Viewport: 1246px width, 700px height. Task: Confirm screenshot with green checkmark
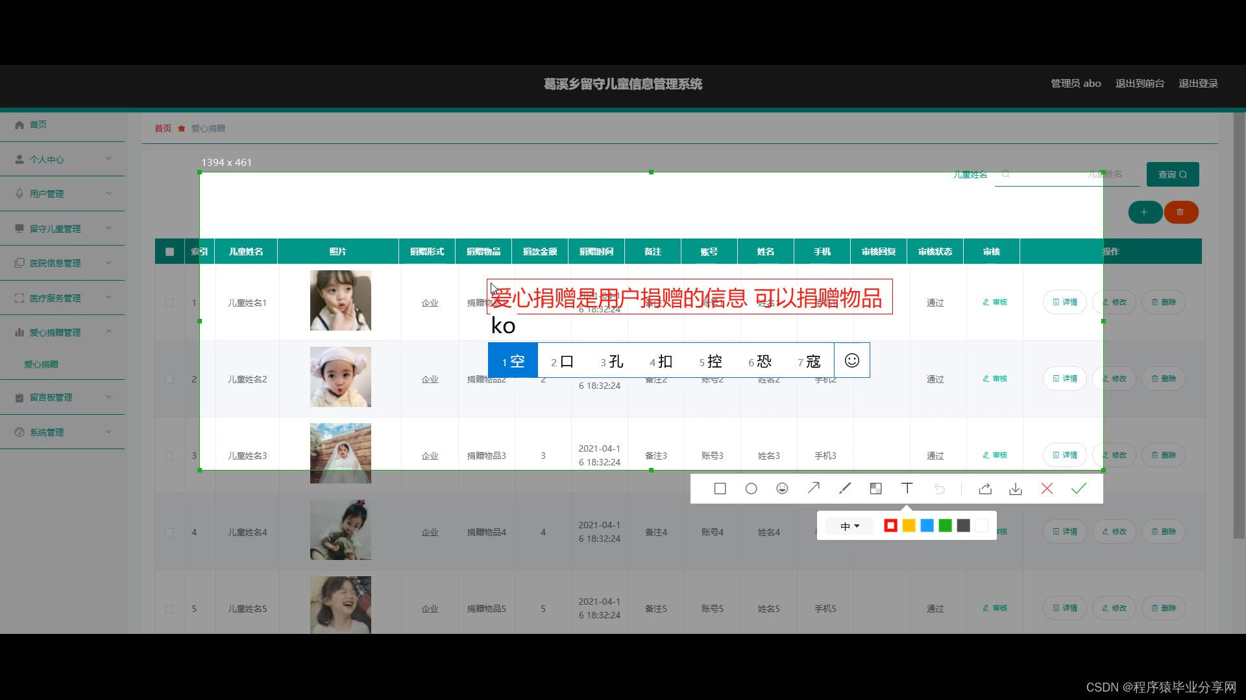tap(1078, 489)
